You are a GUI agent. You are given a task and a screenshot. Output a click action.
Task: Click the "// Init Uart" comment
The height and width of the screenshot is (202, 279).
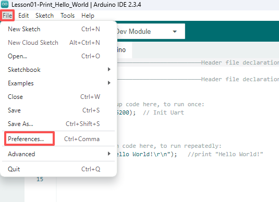163,112
